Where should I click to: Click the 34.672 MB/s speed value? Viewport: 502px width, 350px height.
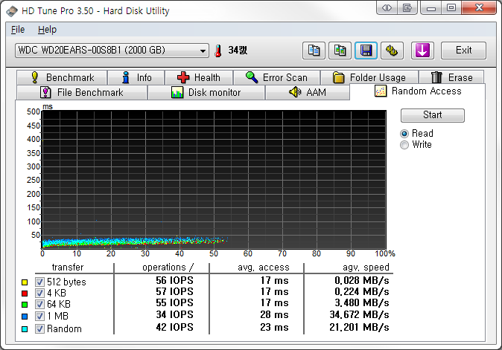click(359, 315)
